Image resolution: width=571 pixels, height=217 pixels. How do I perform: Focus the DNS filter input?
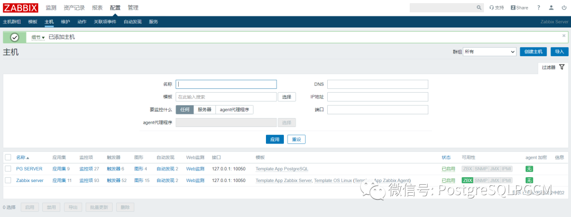[377, 84]
